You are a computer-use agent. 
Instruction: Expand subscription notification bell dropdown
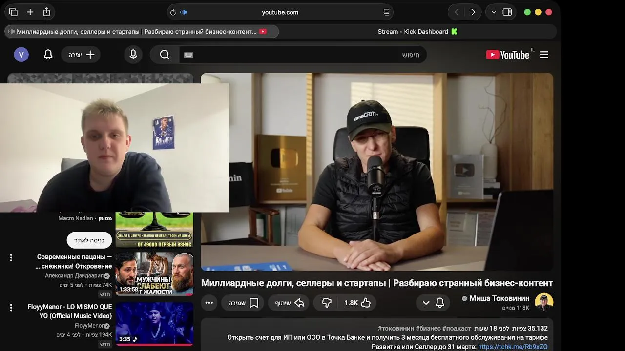coord(433,303)
